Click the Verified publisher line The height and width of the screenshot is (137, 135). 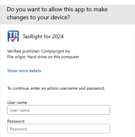[39, 51]
